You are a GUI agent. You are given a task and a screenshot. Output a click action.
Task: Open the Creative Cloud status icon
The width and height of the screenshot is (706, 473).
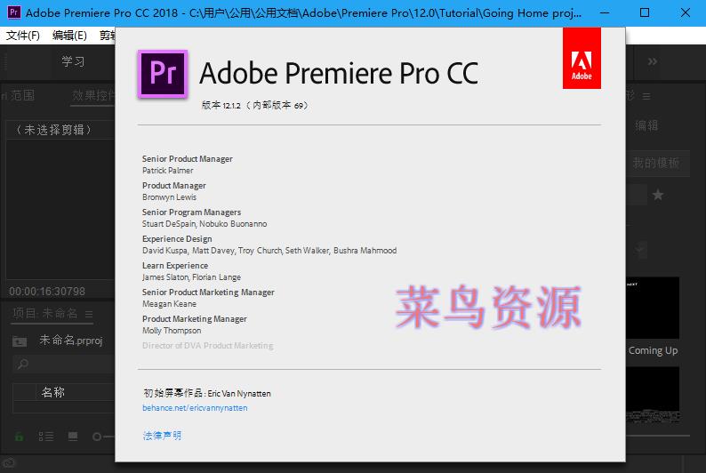click(8, 463)
